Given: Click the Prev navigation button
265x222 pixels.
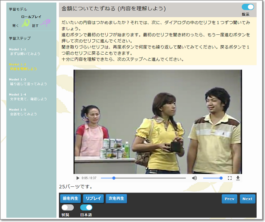Looking at the screenshot, I should 229,199.
